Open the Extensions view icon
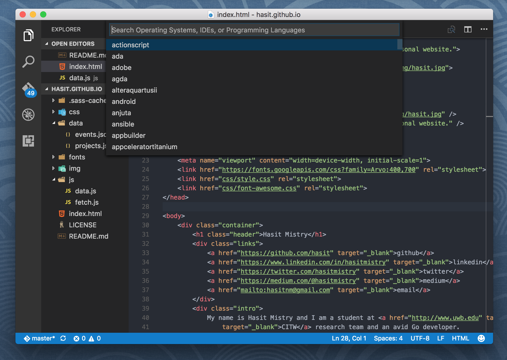The image size is (507, 360). (28, 141)
